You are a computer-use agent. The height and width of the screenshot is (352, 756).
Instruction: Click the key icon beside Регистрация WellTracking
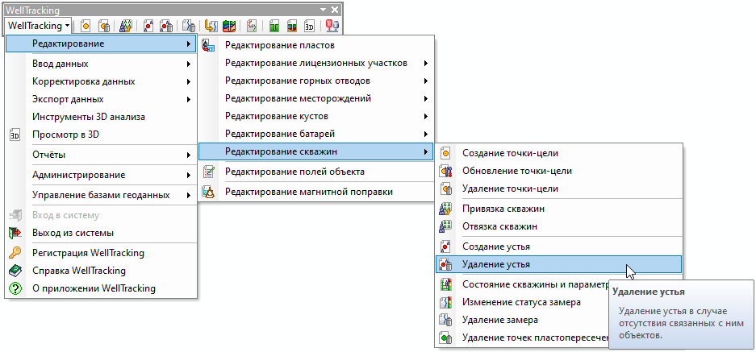click(x=15, y=252)
